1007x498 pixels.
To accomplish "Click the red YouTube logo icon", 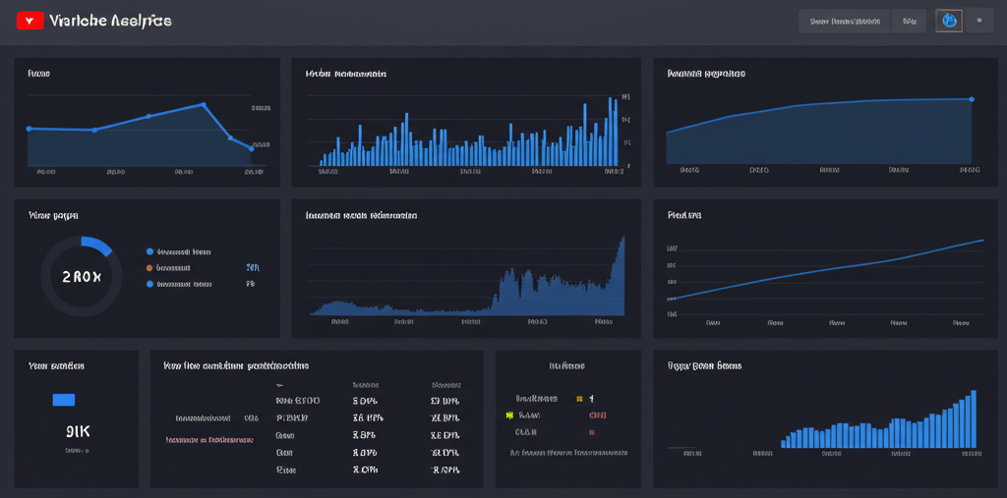I will (x=30, y=21).
